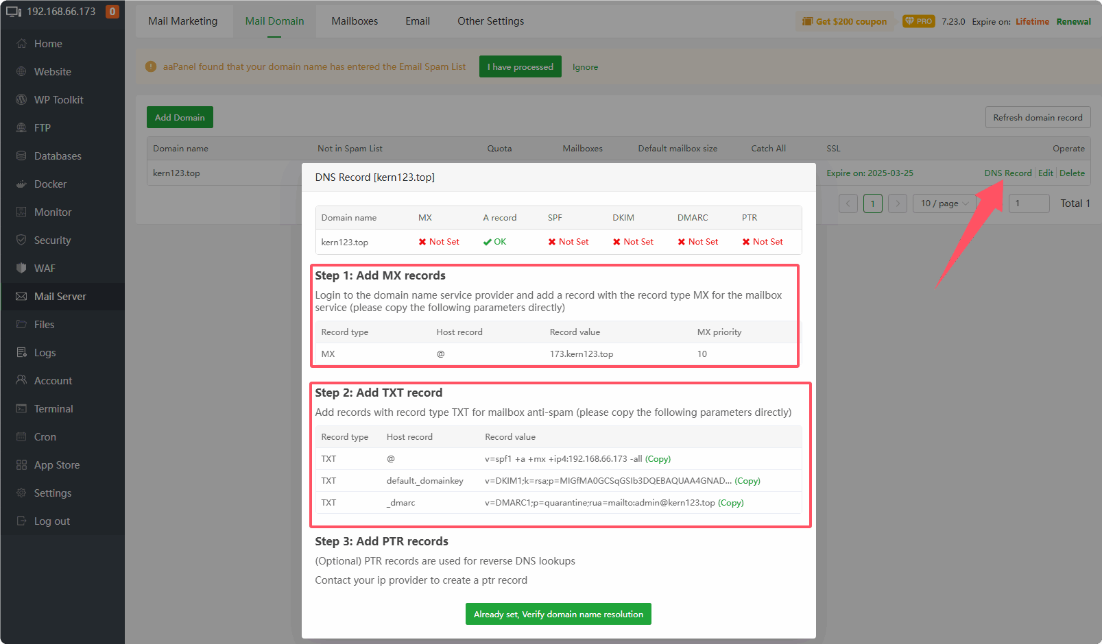Click the App Store grid icon
This screenshot has height=644, width=1102.
click(x=21, y=465)
